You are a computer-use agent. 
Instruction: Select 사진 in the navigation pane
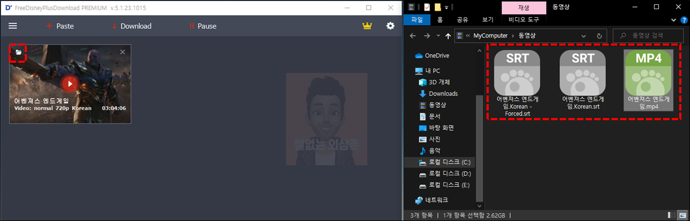430,139
